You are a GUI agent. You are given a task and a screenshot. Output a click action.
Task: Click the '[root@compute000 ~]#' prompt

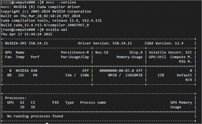[x=22, y=30]
